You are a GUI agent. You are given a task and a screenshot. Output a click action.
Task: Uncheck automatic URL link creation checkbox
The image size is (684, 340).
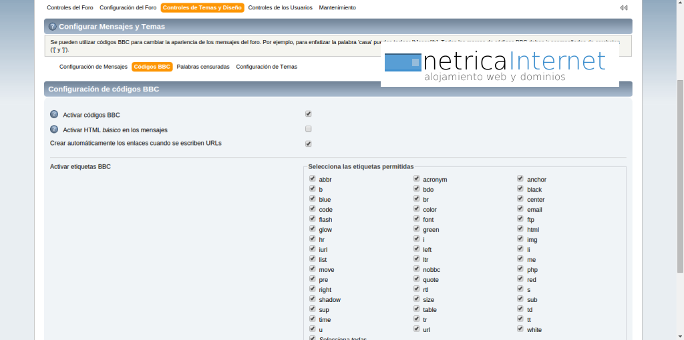point(309,144)
